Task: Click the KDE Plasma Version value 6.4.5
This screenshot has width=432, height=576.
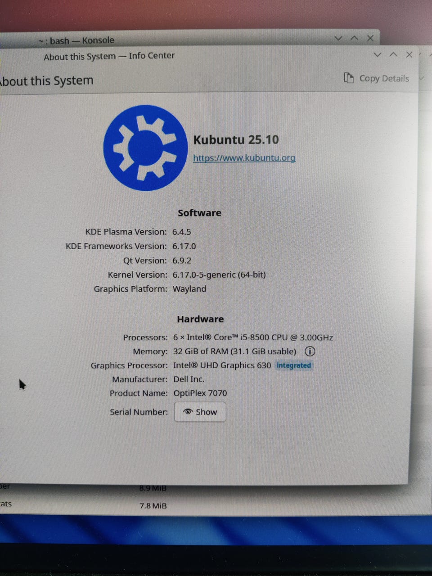Action: pos(181,232)
